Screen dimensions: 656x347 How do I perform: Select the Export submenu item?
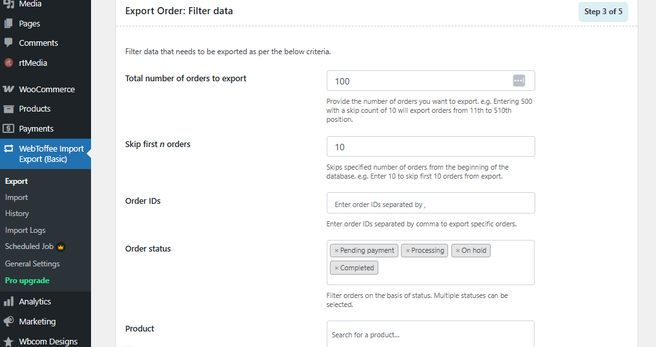pos(16,181)
